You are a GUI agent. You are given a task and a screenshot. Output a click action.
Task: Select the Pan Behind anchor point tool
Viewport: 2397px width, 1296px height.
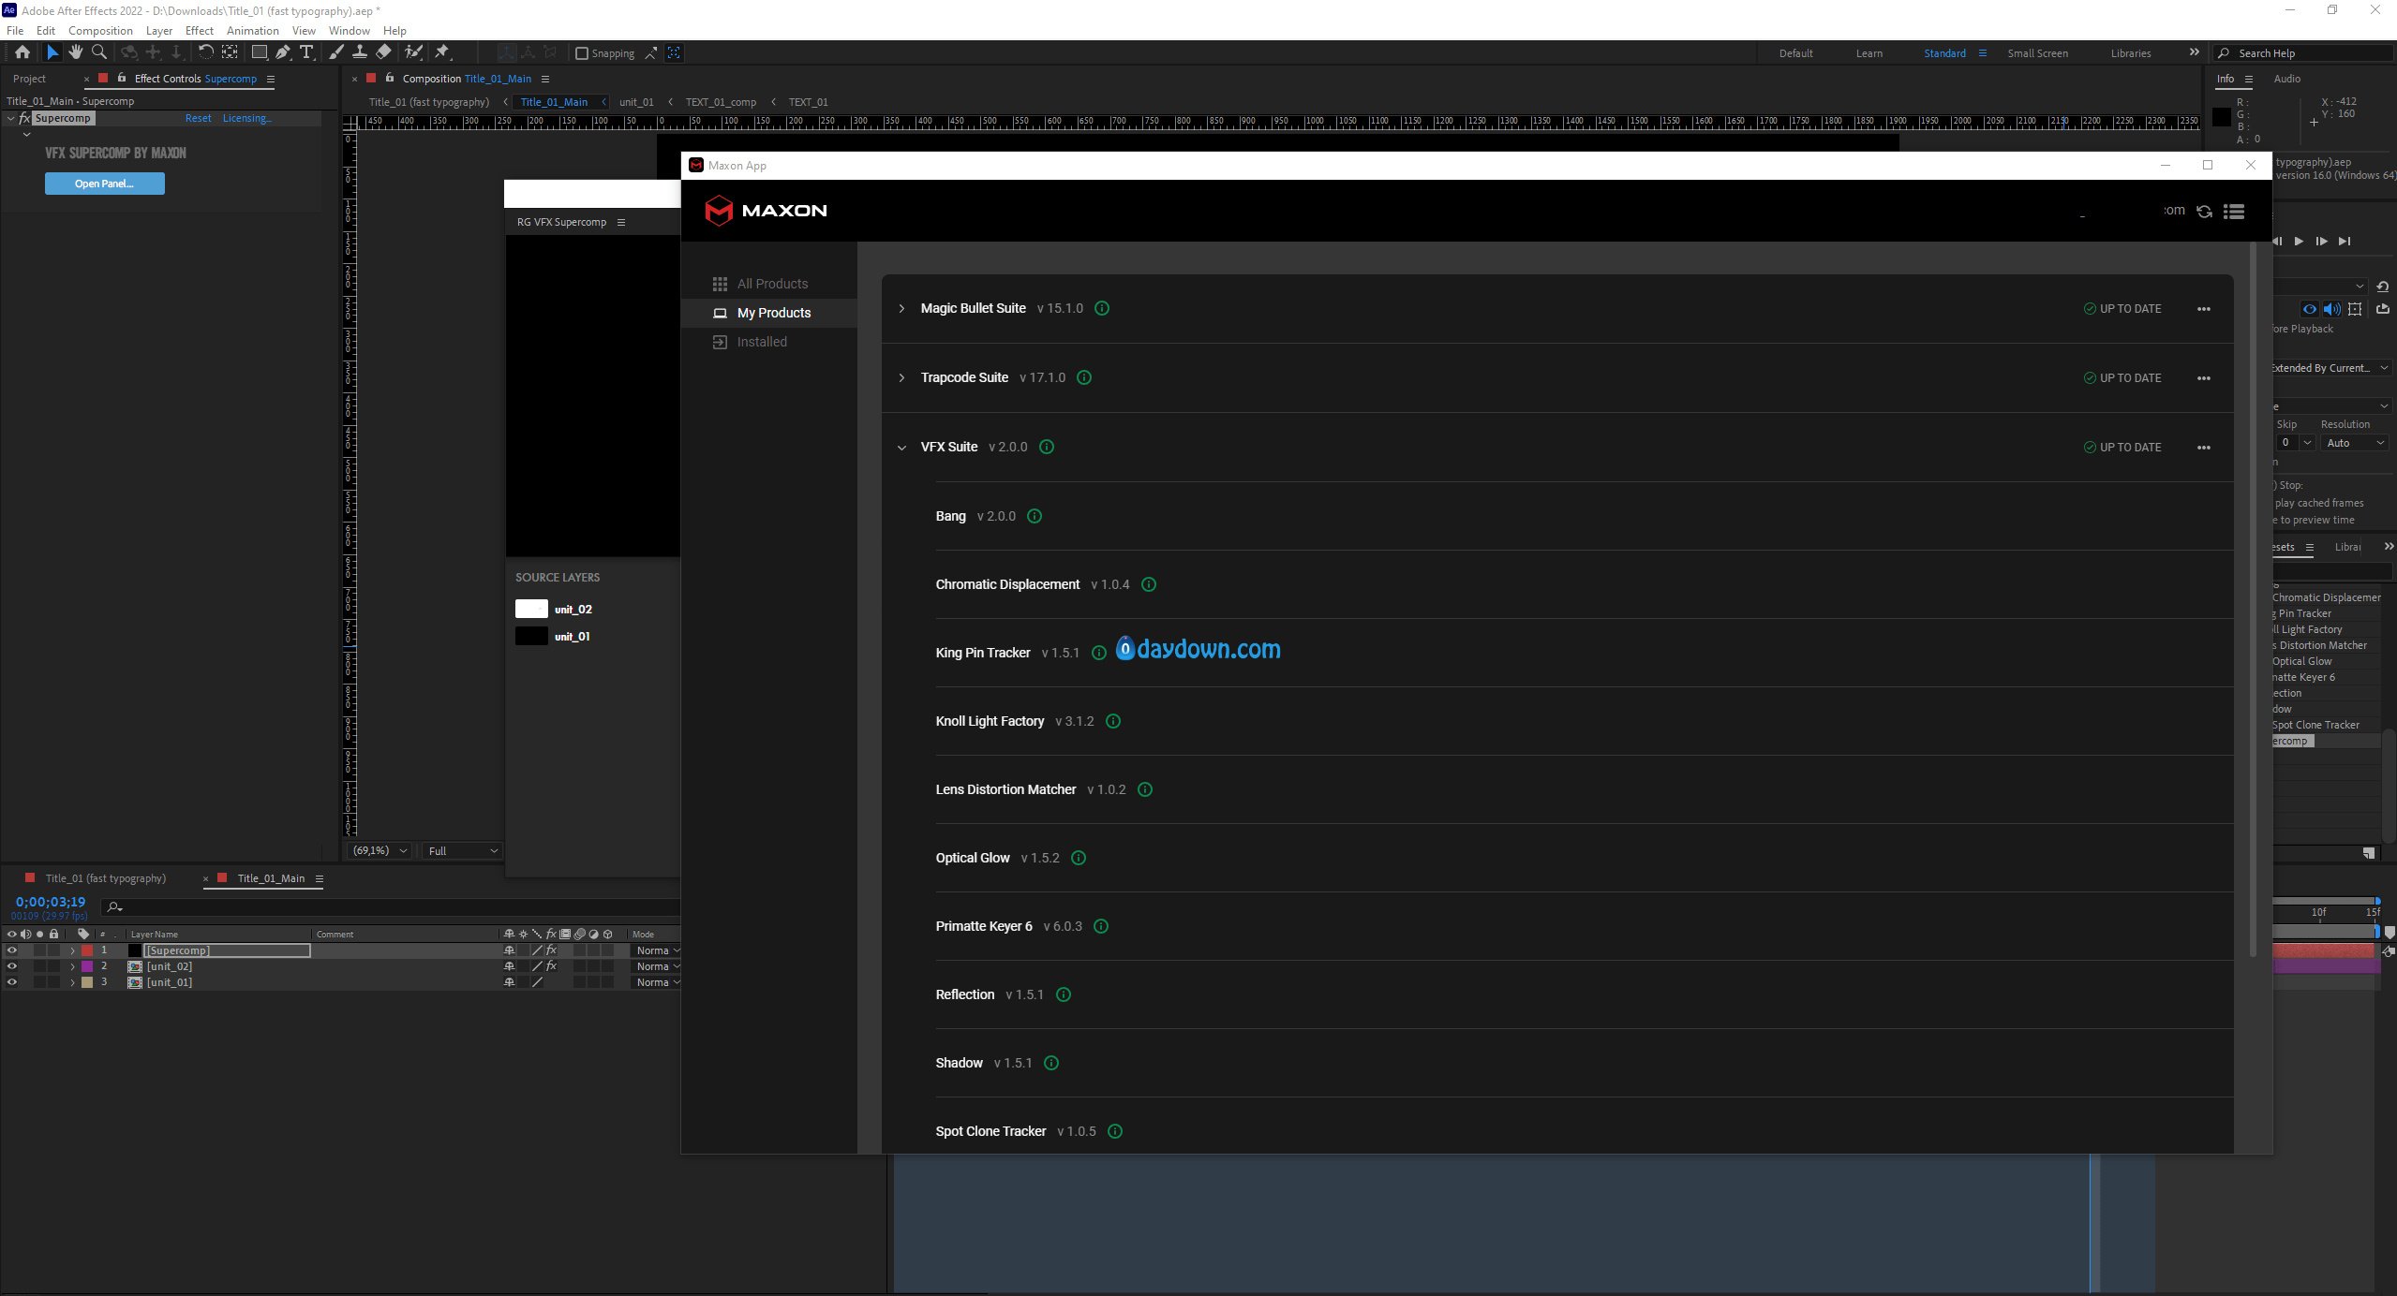pos(230,52)
